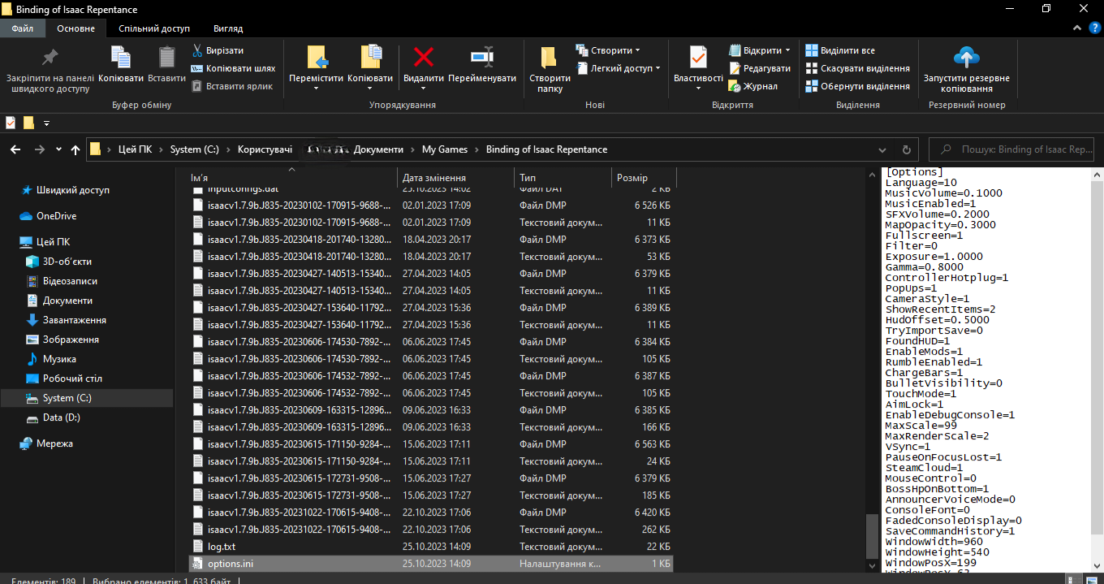Click Обернути виділення (invert selection)
Viewport: 1104px width, 584px height.
click(x=857, y=86)
